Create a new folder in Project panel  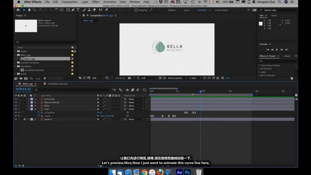pyautogui.click(x=21, y=78)
